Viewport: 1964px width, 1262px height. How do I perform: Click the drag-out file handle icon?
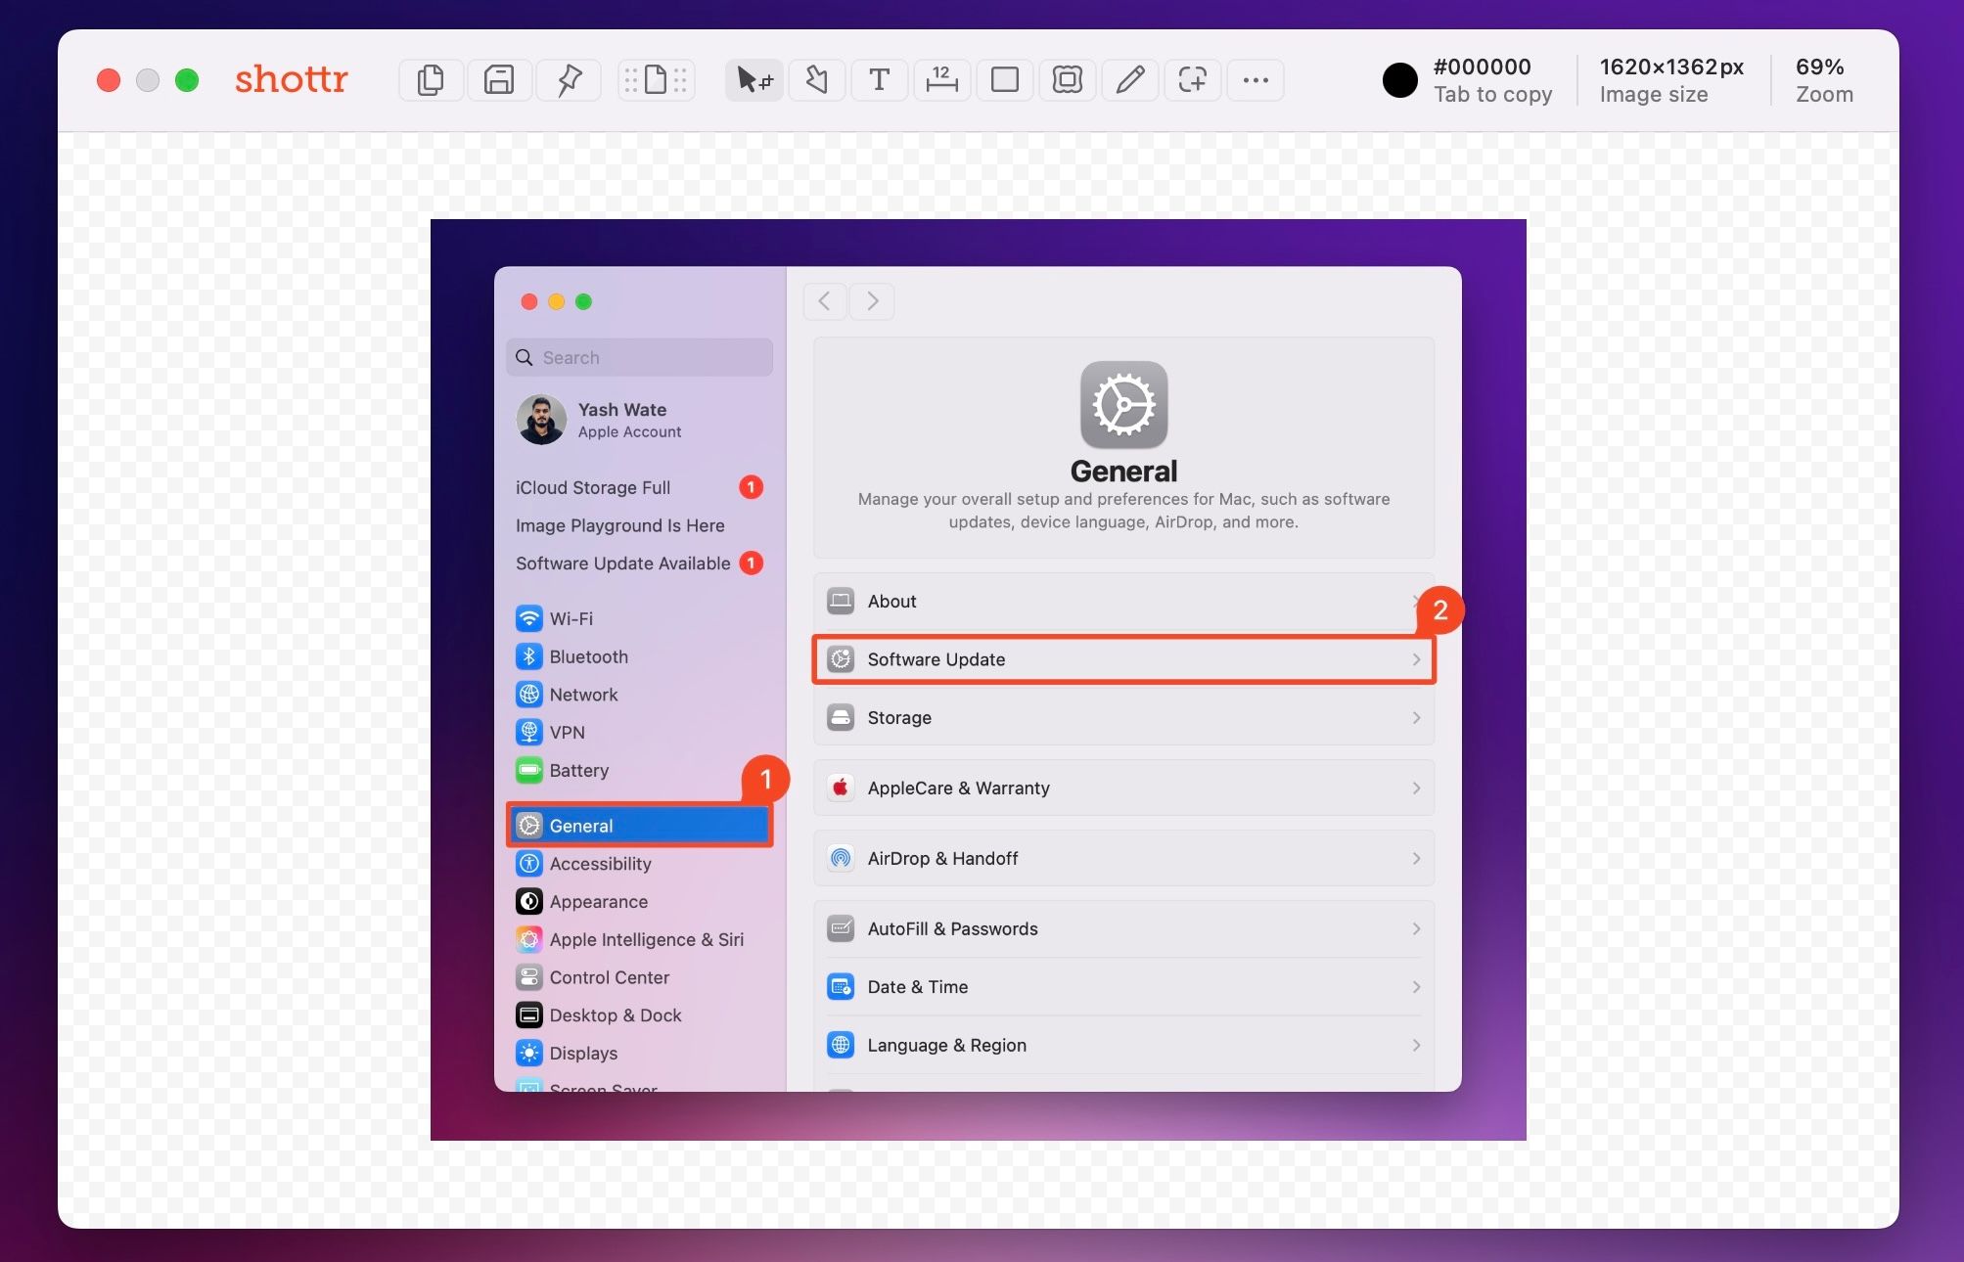pyautogui.click(x=656, y=80)
